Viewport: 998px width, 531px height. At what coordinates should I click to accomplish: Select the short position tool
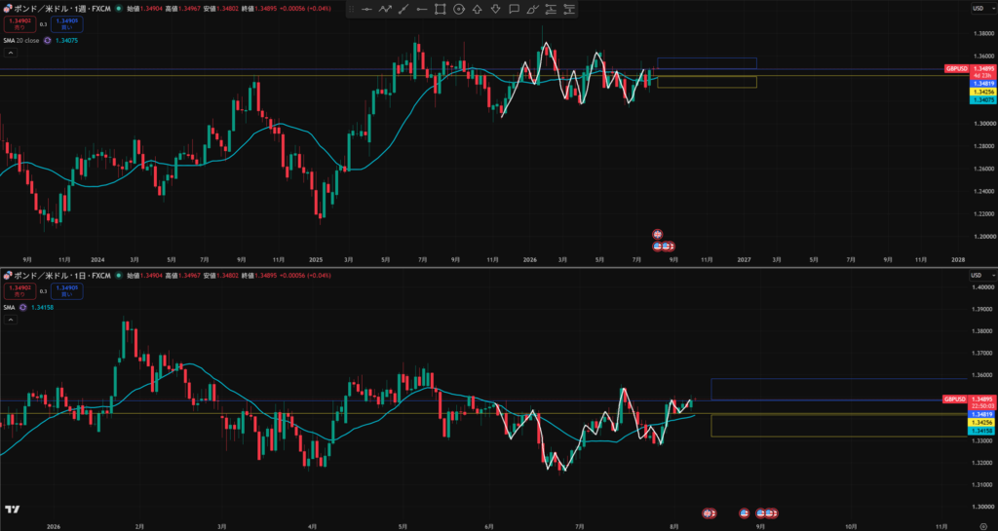click(569, 9)
